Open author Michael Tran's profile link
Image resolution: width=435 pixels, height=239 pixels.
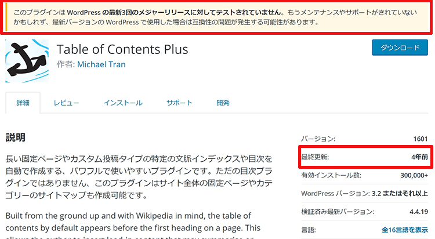click(x=101, y=64)
